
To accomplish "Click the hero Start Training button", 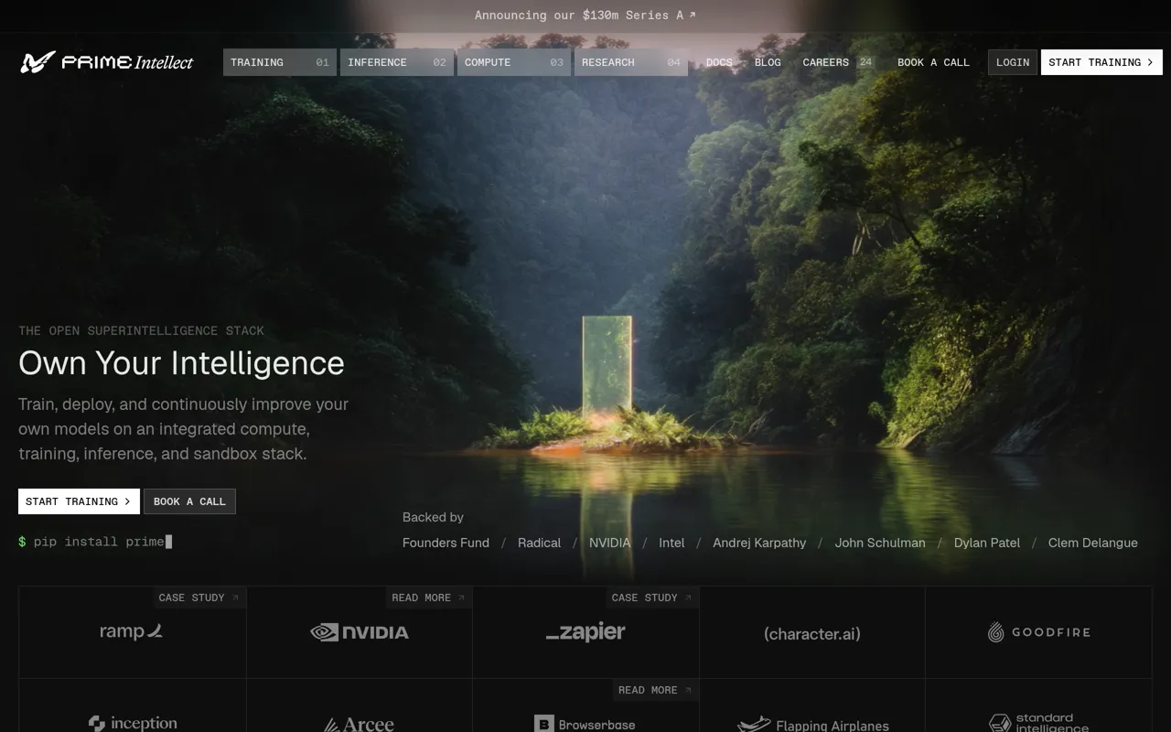I will pos(79,501).
